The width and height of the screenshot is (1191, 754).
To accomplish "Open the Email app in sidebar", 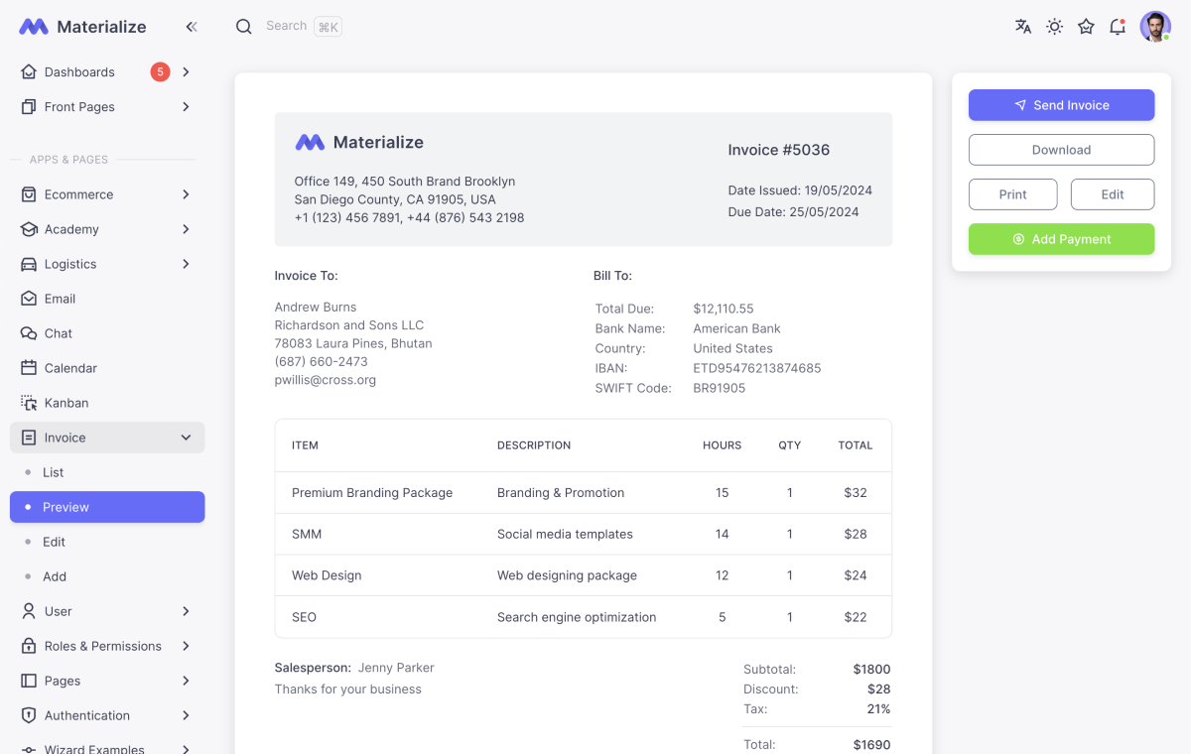I will 62,298.
